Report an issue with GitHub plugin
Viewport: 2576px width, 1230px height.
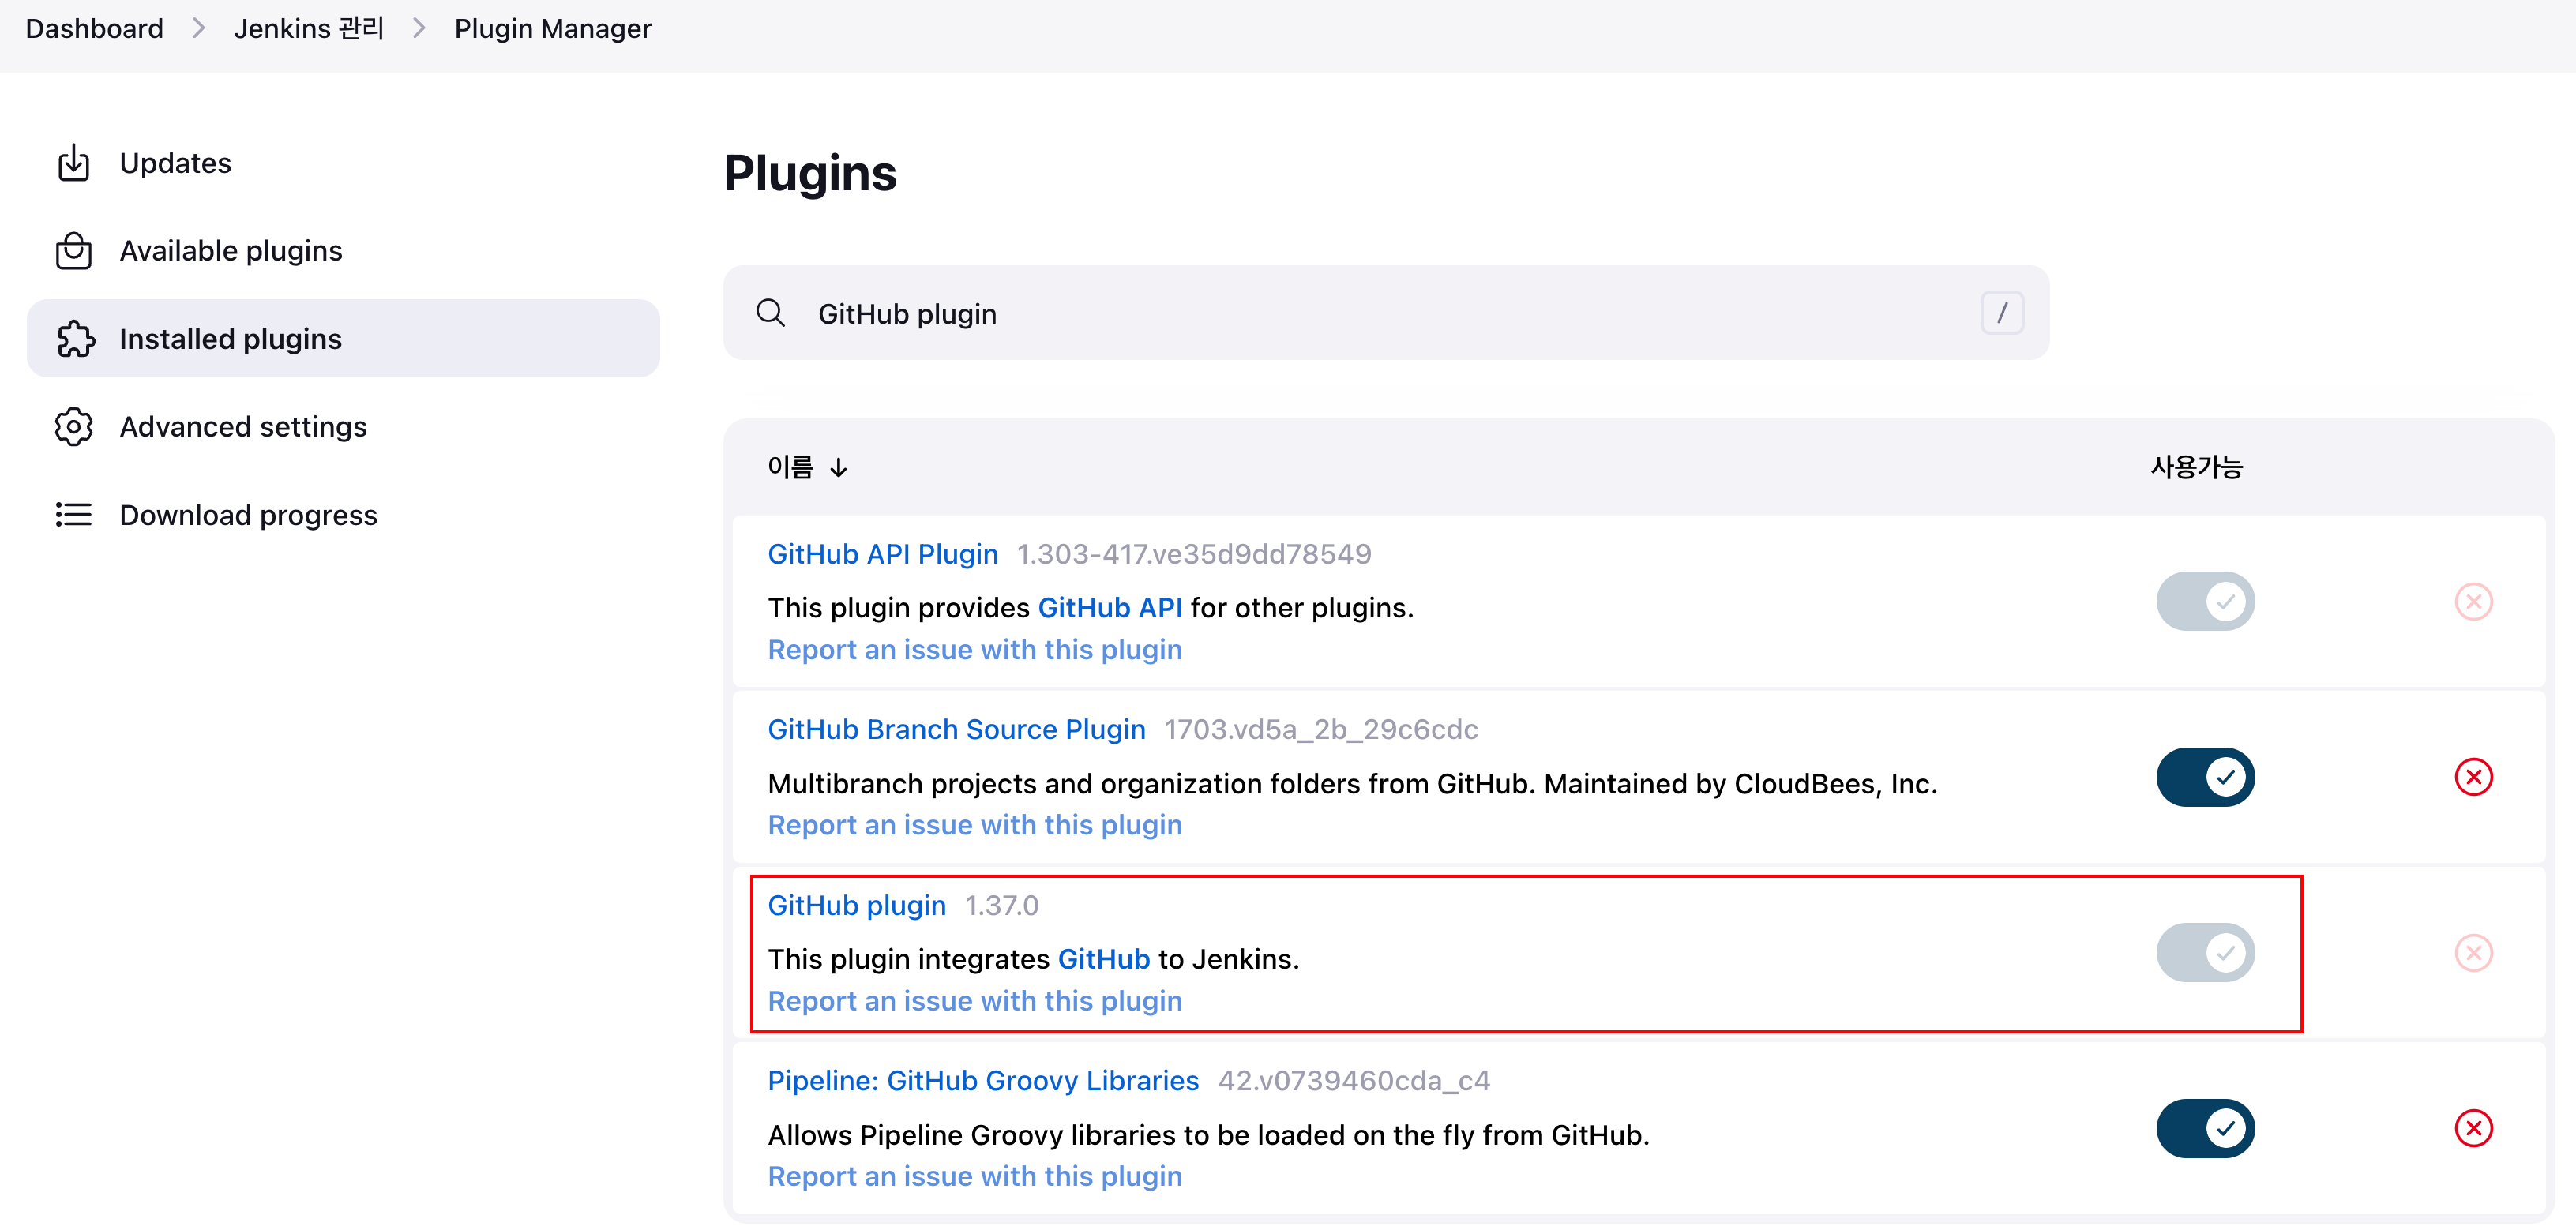(975, 1000)
